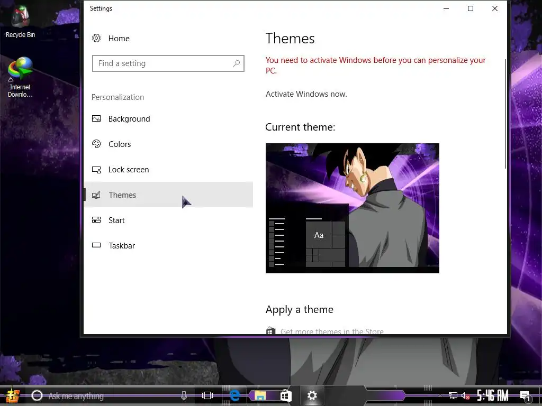Image resolution: width=542 pixels, height=406 pixels.
Task: Minimize the Settings window
Action: [446, 8]
